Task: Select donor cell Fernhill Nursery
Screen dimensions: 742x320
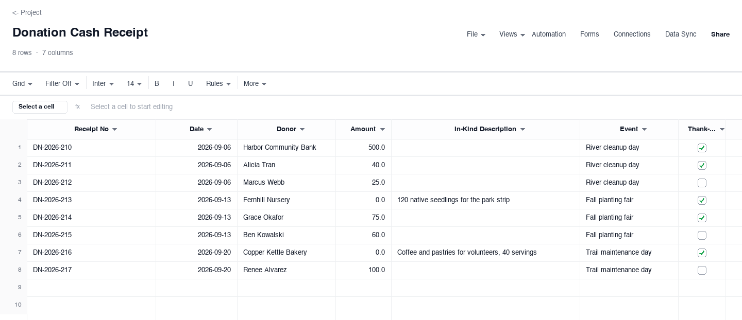Action: [x=286, y=200]
